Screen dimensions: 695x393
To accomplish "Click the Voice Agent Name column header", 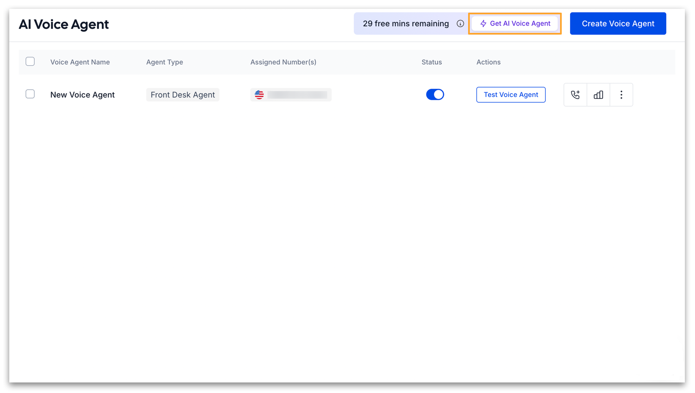I will (80, 62).
